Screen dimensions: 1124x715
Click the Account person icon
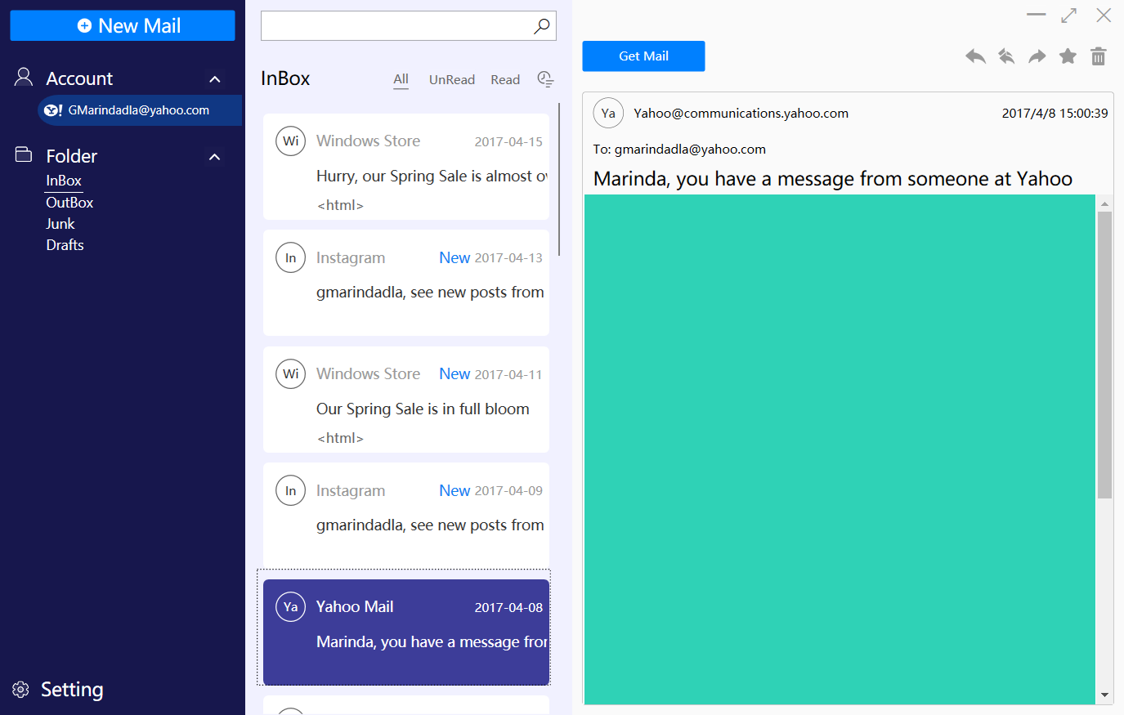point(24,78)
